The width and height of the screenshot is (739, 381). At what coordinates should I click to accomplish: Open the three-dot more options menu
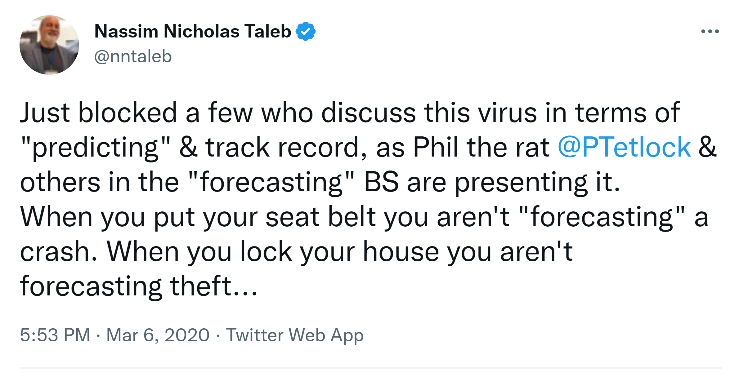pyautogui.click(x=710, y=31)
